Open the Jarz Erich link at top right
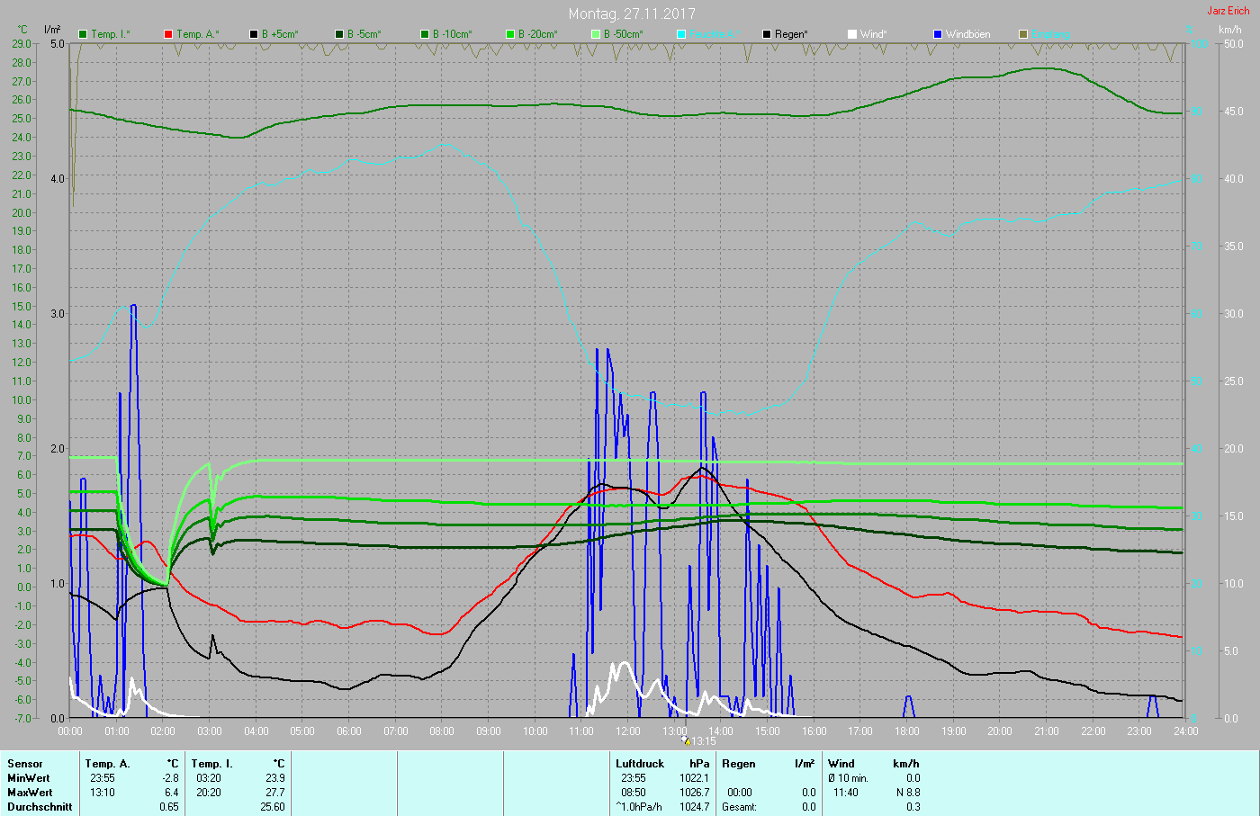Screen dimensions: 1260x816 pos(1228,11)
